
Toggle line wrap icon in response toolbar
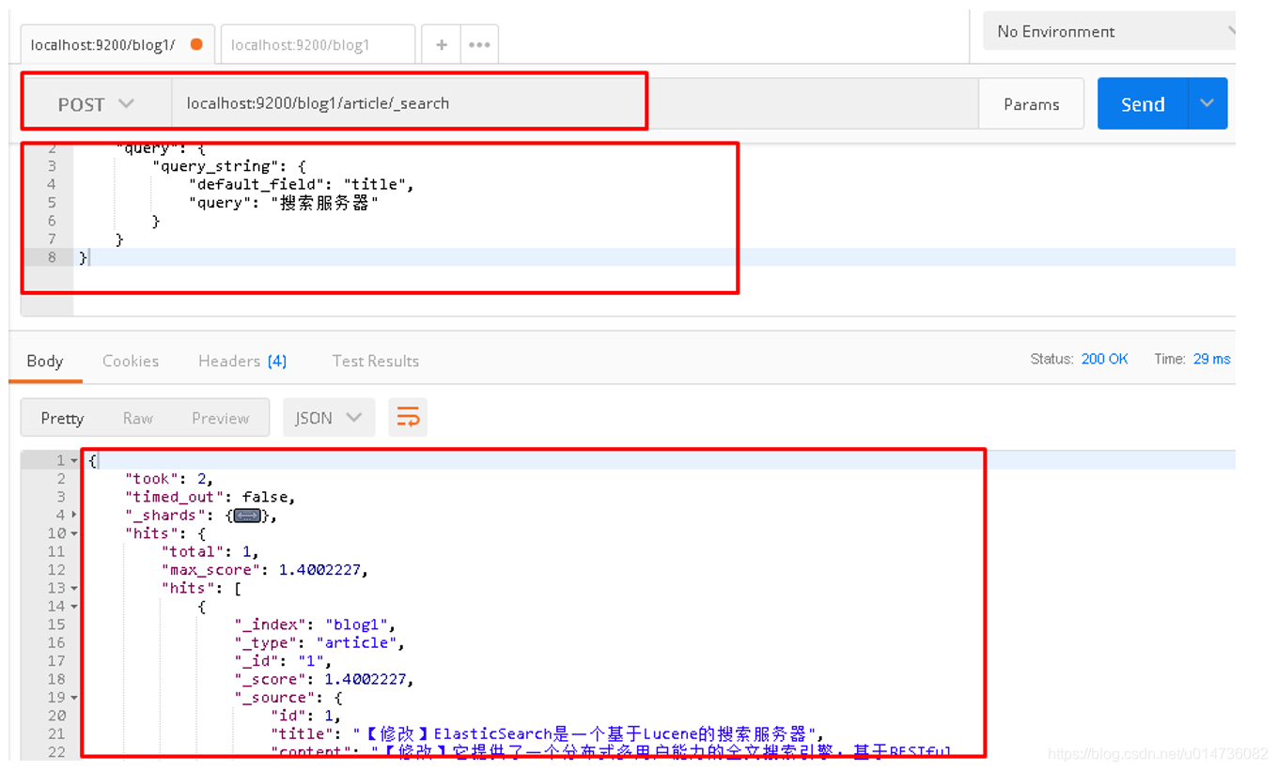pos(408,418)
